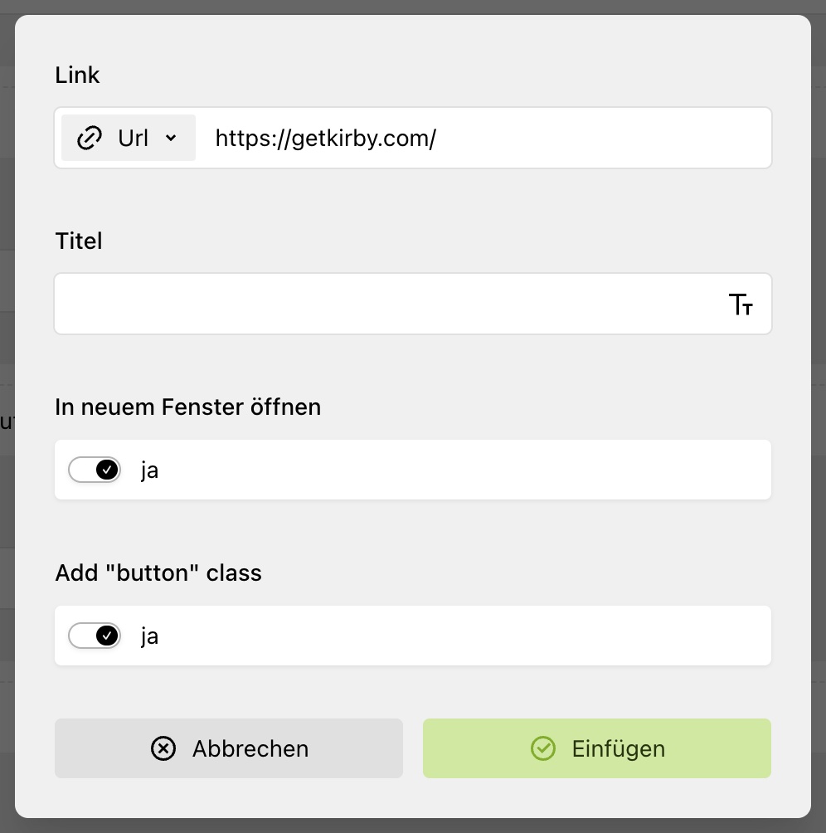Click the "Titel" field label
This screenshot has width=826, height=833.
pos(79,241)
